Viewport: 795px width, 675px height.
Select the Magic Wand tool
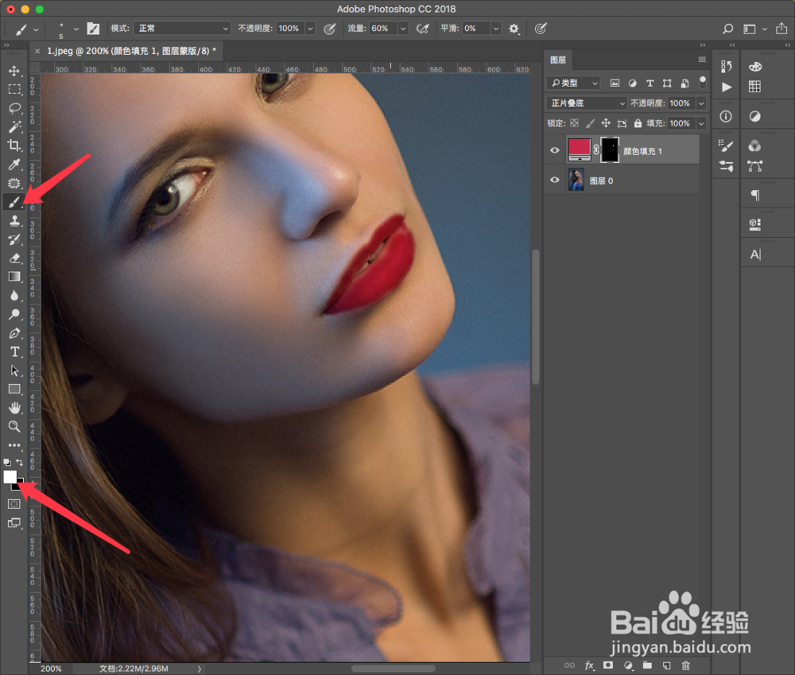[14, 126]
